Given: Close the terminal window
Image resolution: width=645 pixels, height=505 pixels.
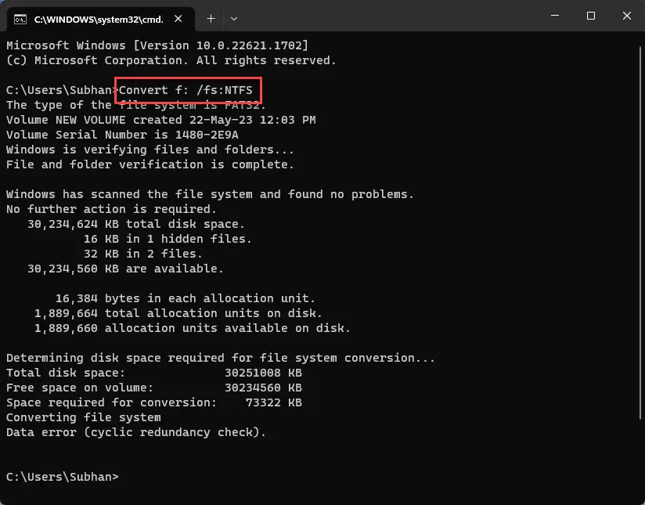Looking at the screenshot, I should click(626, 16).
